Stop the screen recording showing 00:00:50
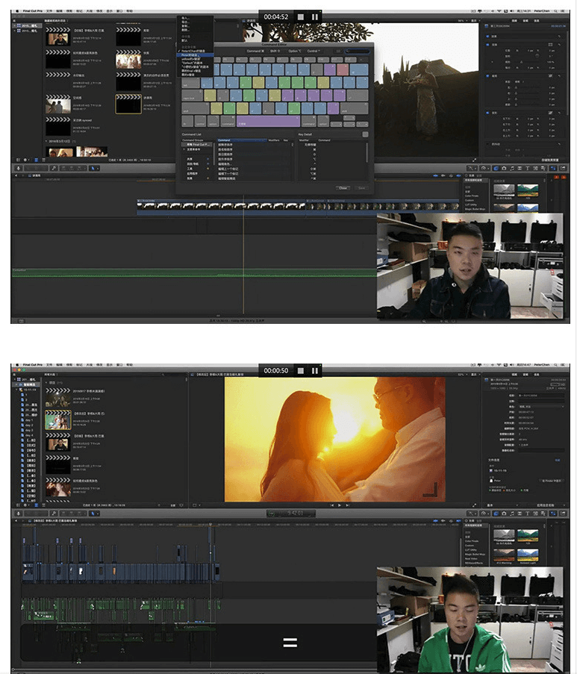577x674 pixels. click(301, 370)
